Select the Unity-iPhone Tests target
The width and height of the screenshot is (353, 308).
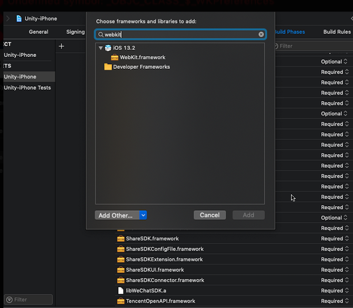coord(27,88)
